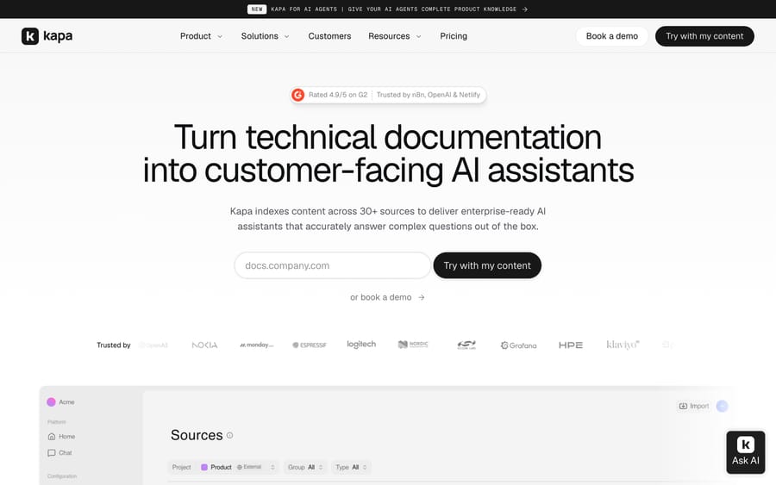The width and height of the screenshot is (776, 485).
Task: Open Home in the Acme sidebar
Action: coord(61,437)
